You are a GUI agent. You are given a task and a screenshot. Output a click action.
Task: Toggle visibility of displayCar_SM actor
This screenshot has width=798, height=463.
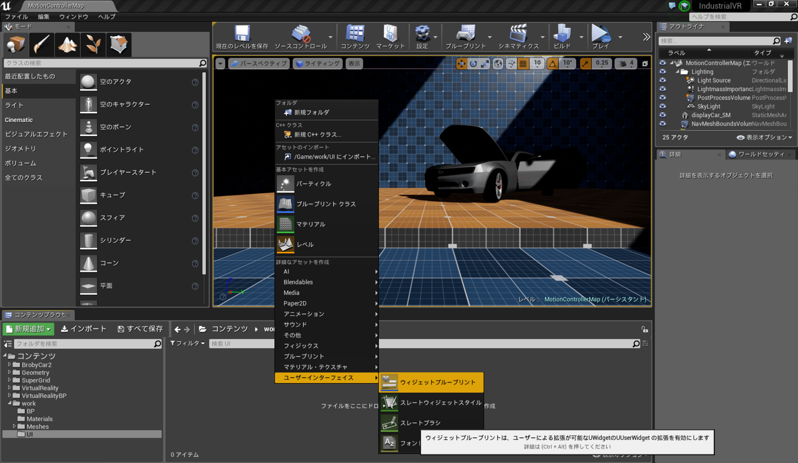[663, 115]
